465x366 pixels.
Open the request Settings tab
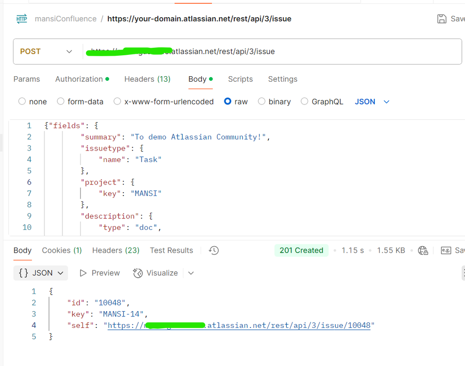tap(283, 79)
